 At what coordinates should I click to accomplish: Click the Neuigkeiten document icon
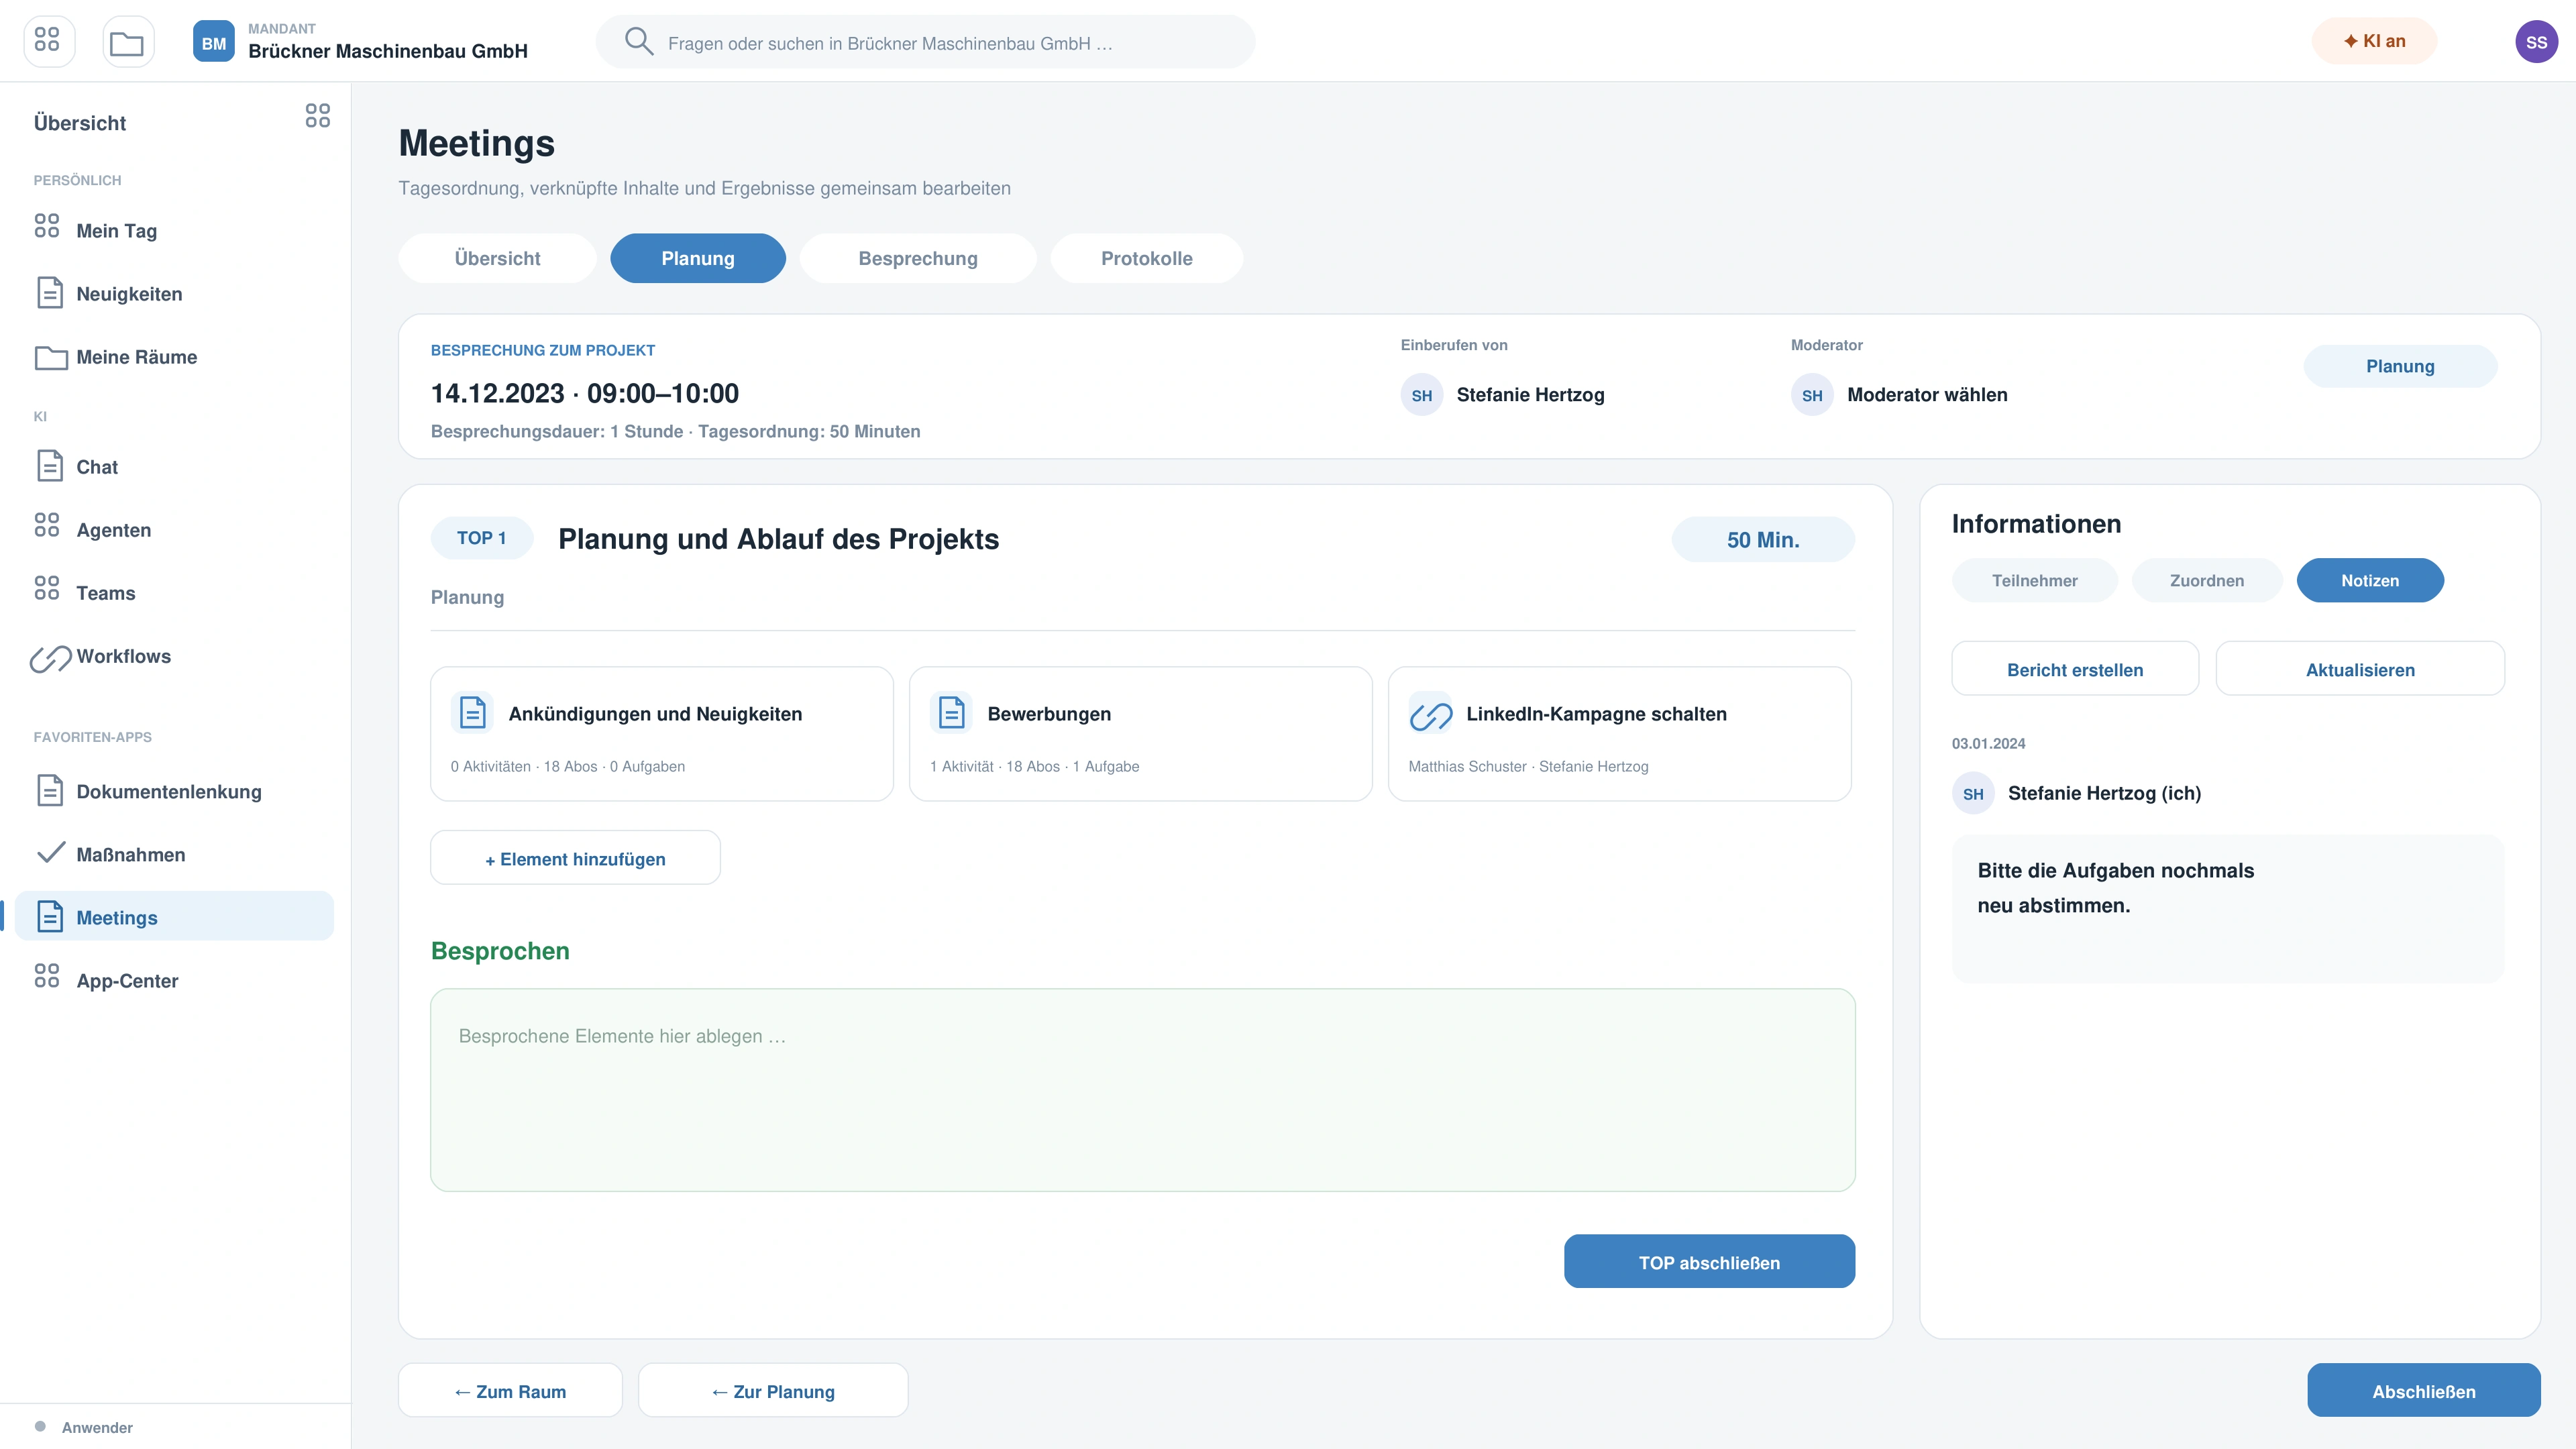click(x=50, y=293)
